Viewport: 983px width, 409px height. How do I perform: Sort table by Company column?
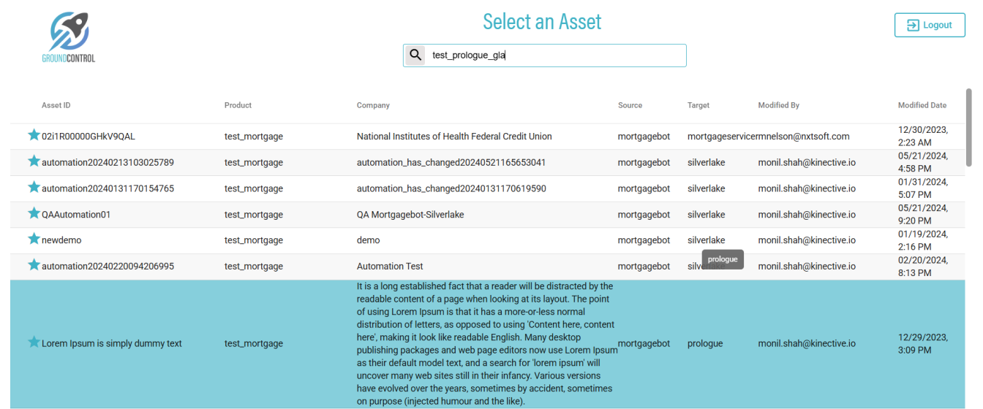pos(373,105)
